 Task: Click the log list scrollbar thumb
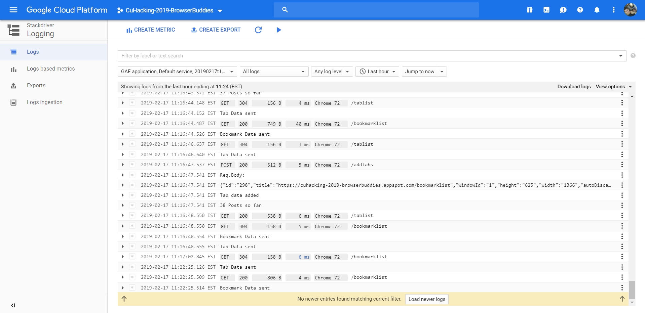click(632, 290)
